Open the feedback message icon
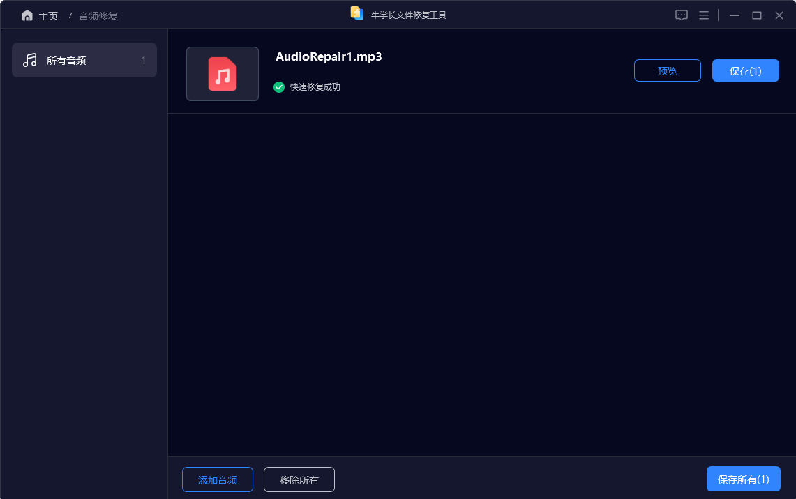796x499 pixels. coord(682,15)
